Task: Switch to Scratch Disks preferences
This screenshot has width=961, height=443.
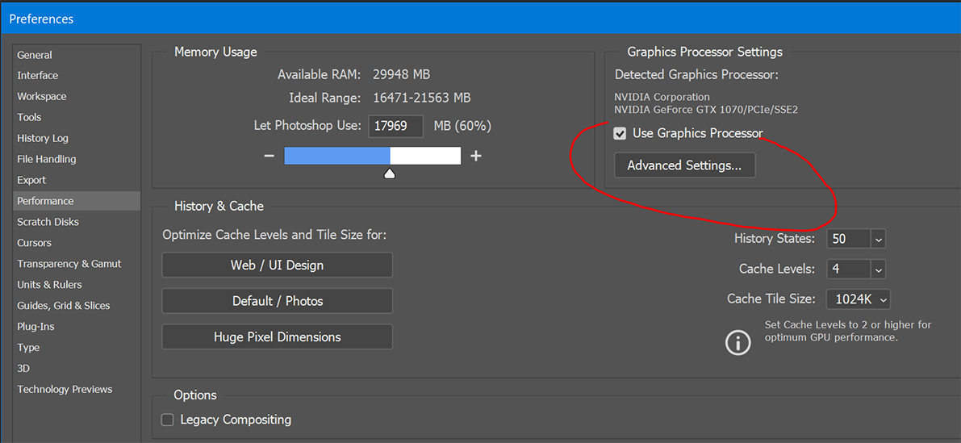Action: (48, 222)
